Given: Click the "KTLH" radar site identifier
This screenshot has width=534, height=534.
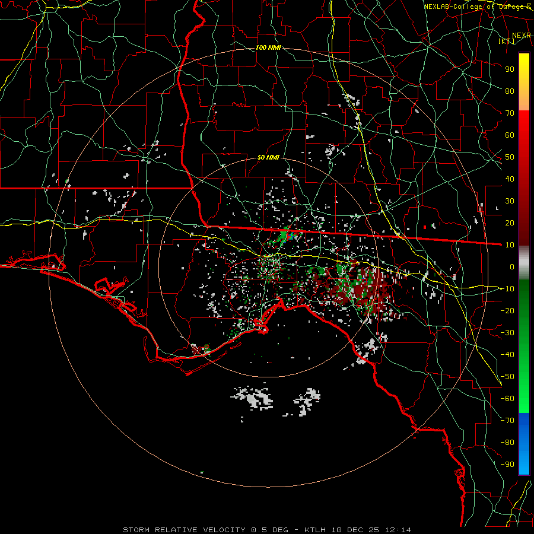Looking at the screenshot, I should 315,530.
